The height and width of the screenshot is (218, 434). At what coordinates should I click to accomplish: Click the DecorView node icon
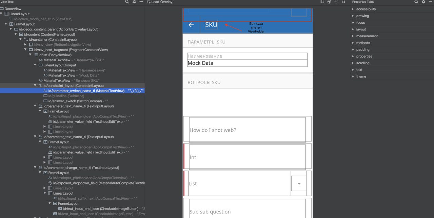click(x=2, y=9)
